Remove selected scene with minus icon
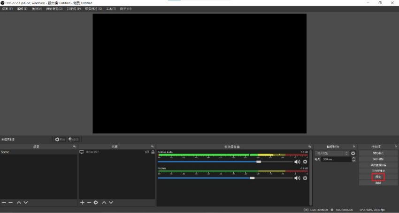Screen dimensions: 399x213 tap(10, 202)
